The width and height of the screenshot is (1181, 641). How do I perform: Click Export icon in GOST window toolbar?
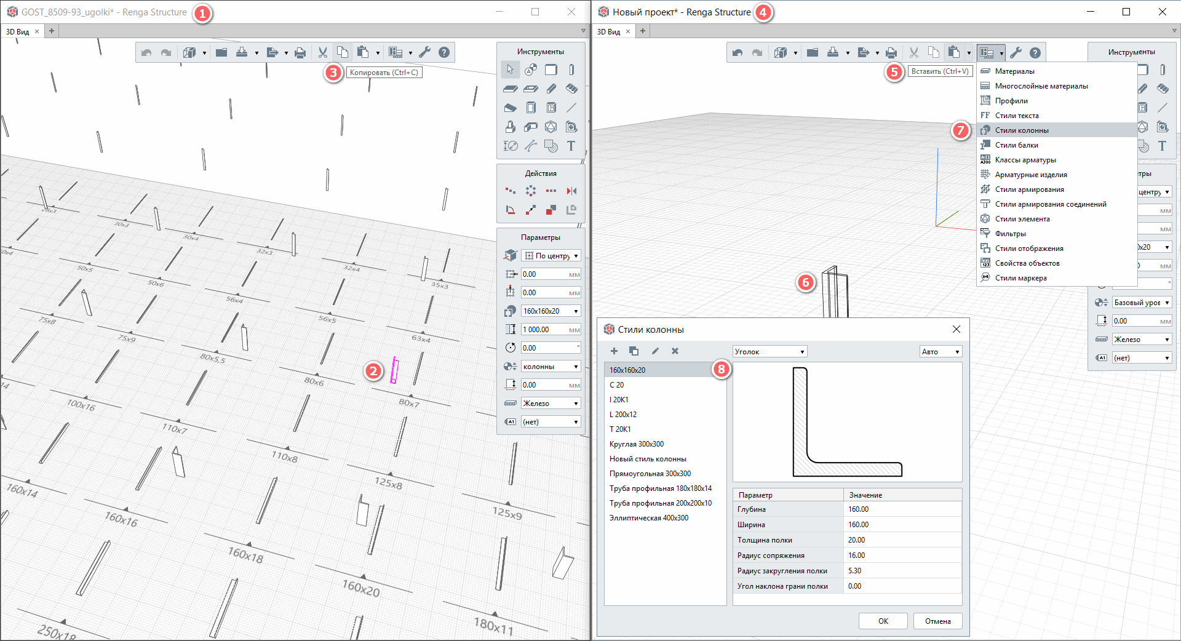tap(272, 53)
